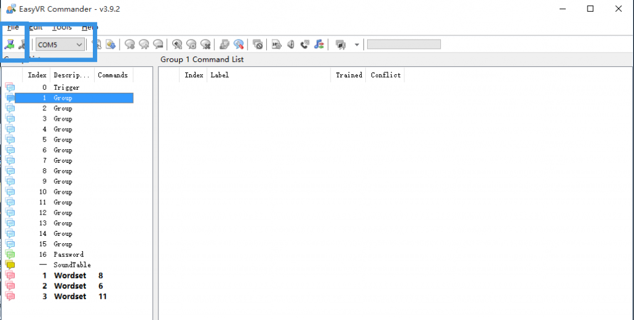Click the Group 1 Command List heading
Screen dimensions: 634x320
point(202,59)
